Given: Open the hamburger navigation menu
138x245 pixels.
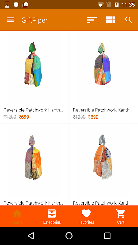Looking at the screenshot, I should (x=11, y=20).
